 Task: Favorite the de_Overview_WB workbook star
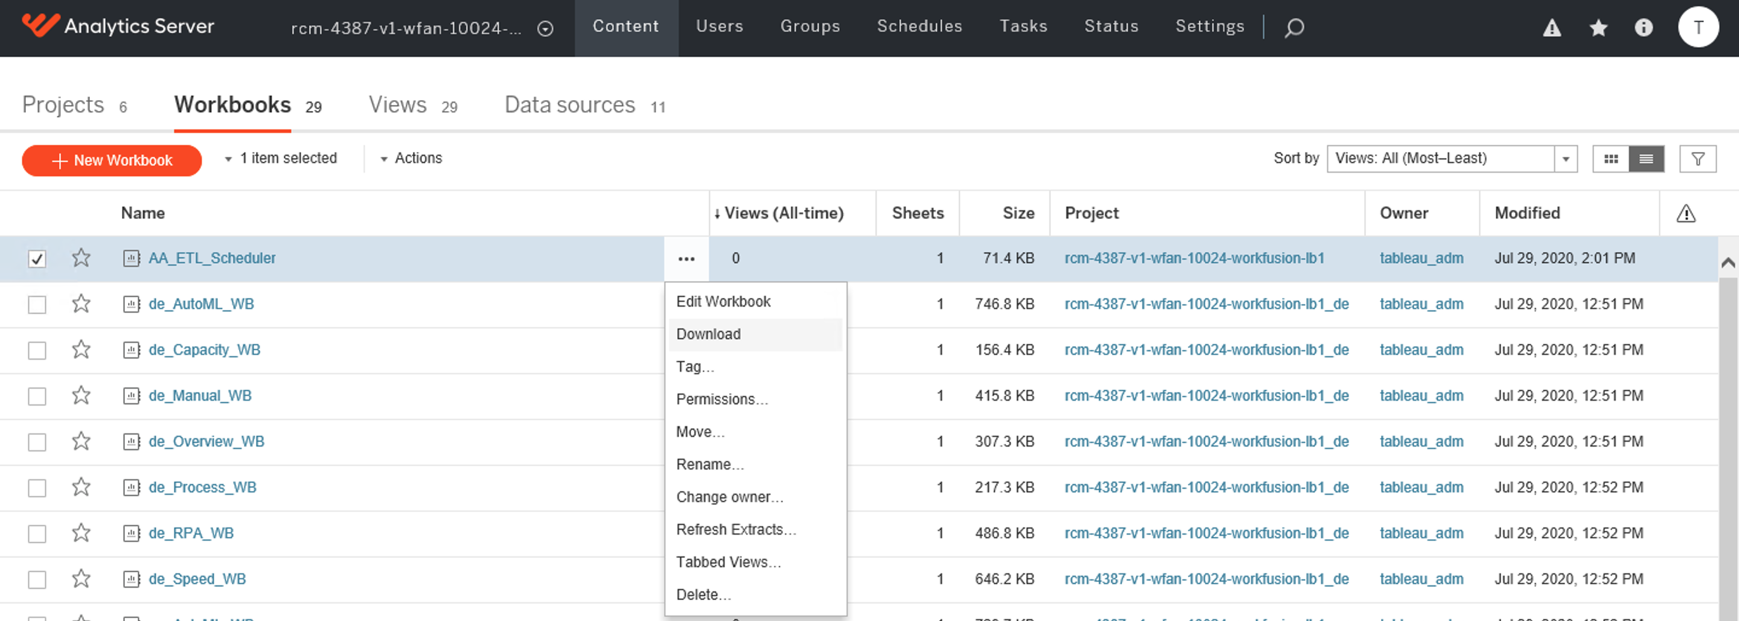click(x=81, y=441)
